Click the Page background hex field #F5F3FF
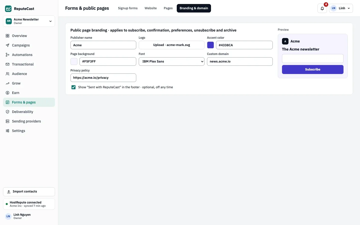This screenshot has width=360, height=225. [108, 61]
